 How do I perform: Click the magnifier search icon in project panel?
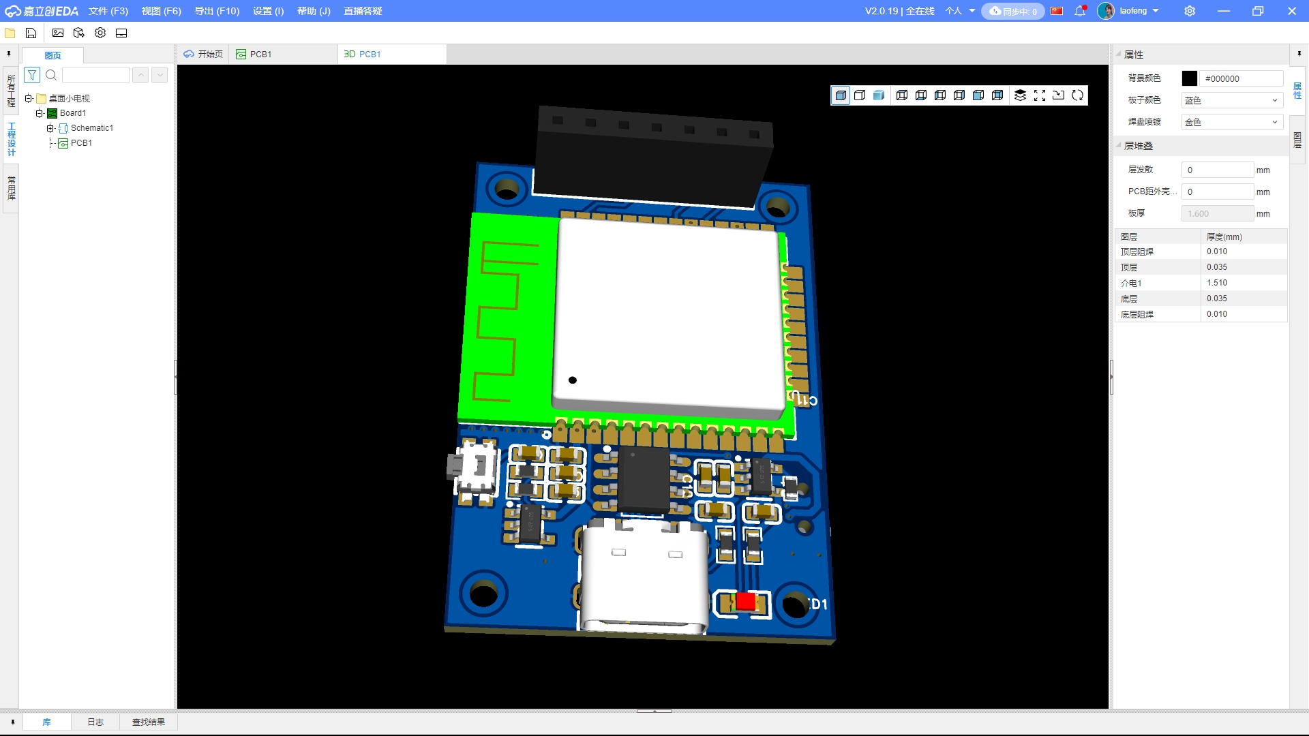click(x=51, y=75)
